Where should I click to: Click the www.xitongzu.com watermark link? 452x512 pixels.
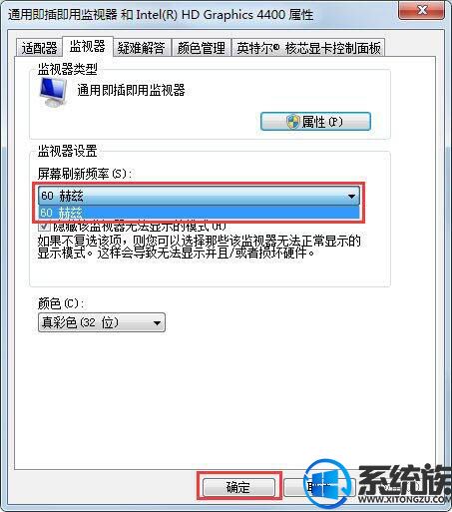[x=404, y=500]
